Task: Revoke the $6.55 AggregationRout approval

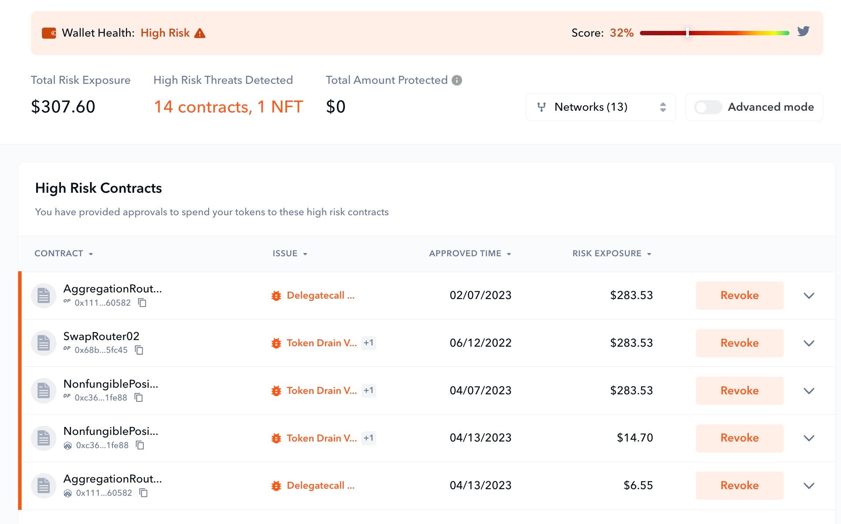Action: coord(739,486)
